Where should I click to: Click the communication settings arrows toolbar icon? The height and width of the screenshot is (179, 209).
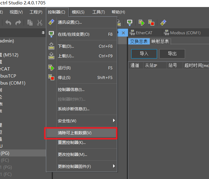coord(164,23)
